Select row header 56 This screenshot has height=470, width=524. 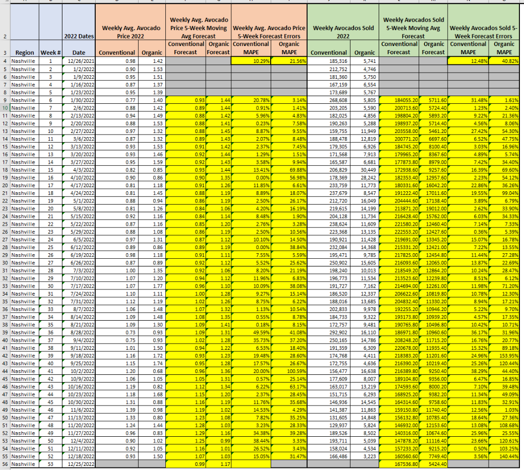click(x=5, y=464)
